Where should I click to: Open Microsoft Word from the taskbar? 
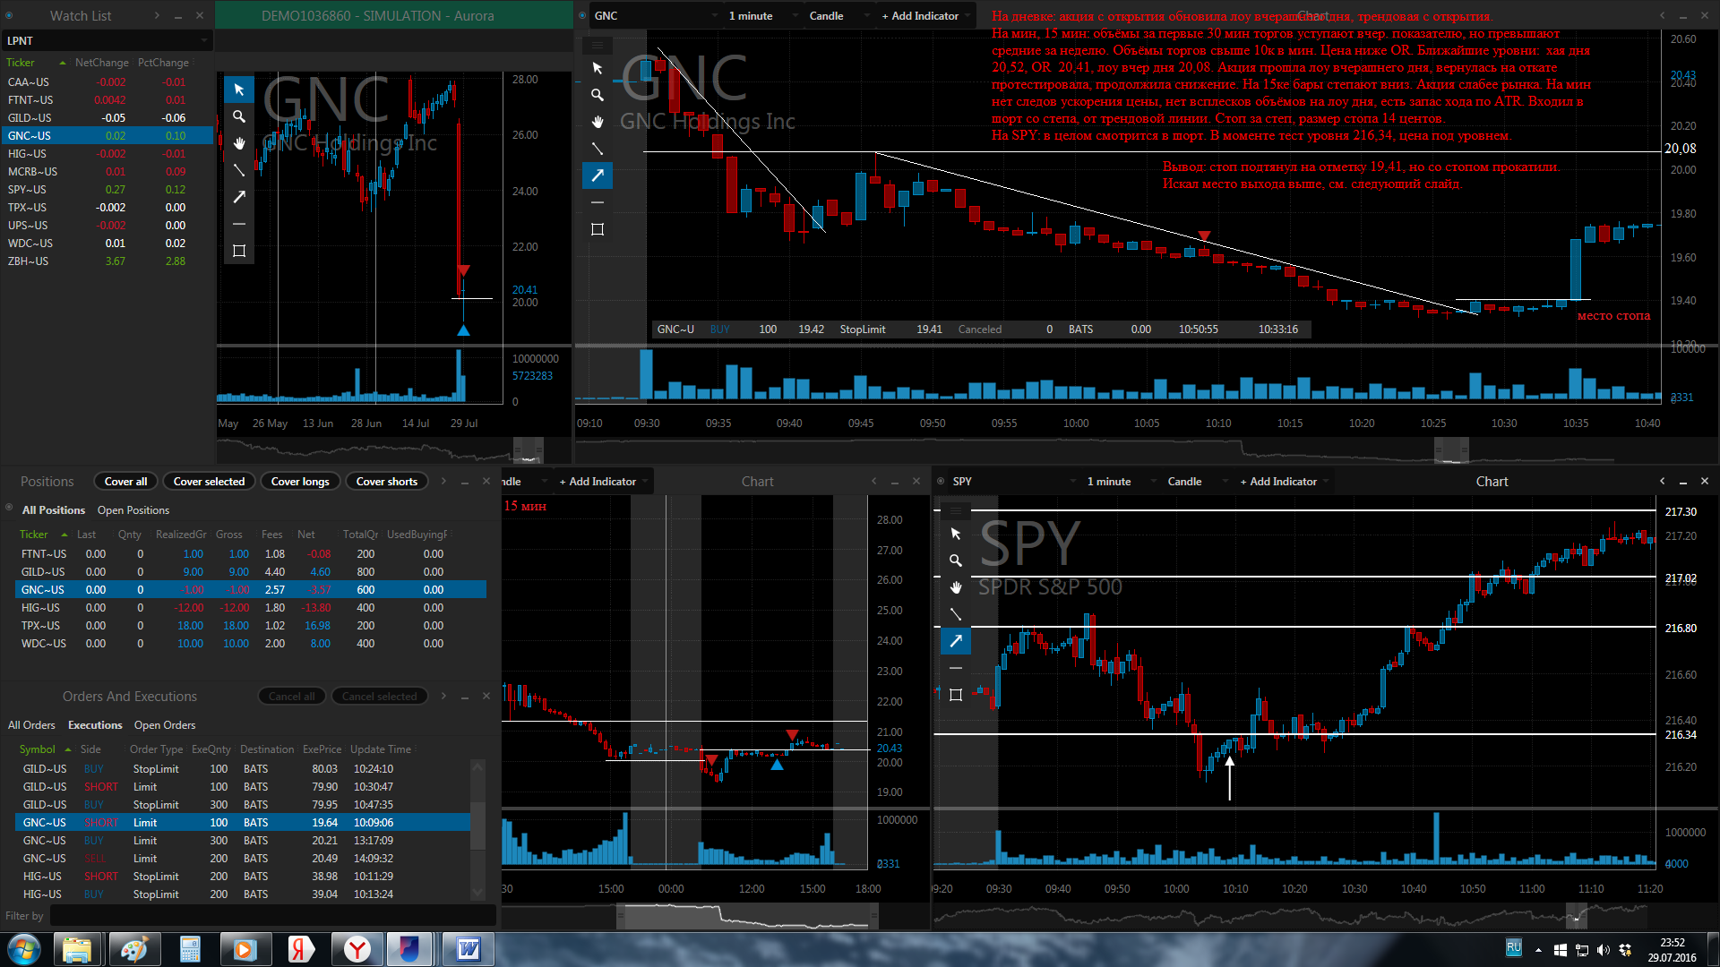(x=469, y=949)
